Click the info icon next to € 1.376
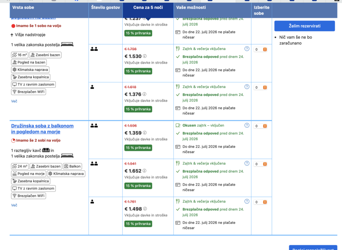The image size is (342, 250). (145, 94)
